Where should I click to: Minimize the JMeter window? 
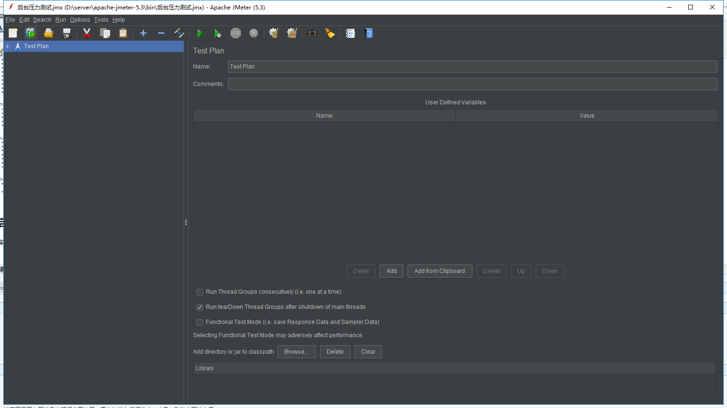(669, 7)
